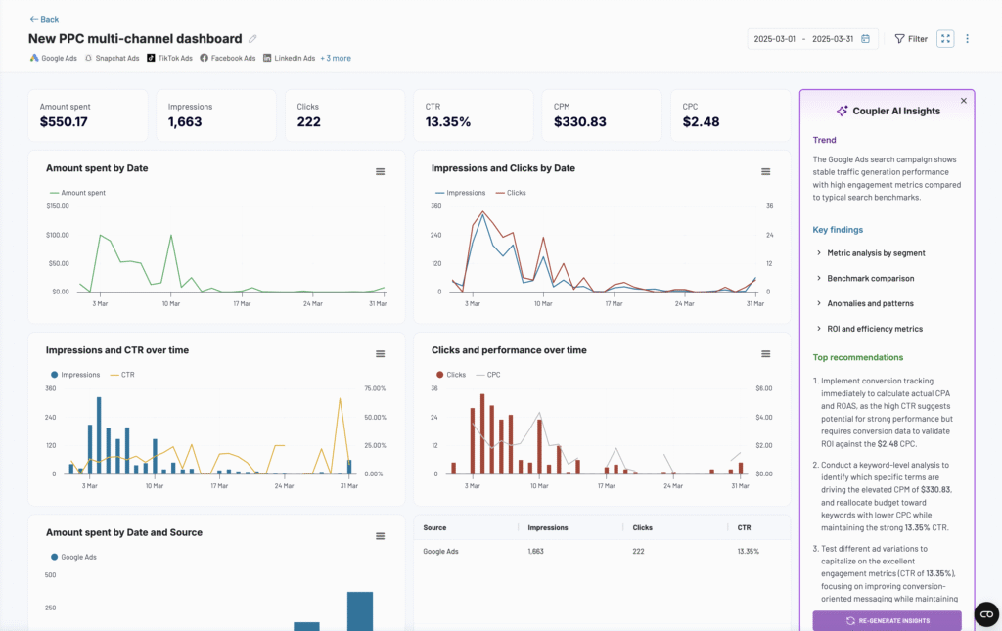Open the chat widget icon
Image resolution: width=1002 pixels, height=631 pixels.
(986, 614)
